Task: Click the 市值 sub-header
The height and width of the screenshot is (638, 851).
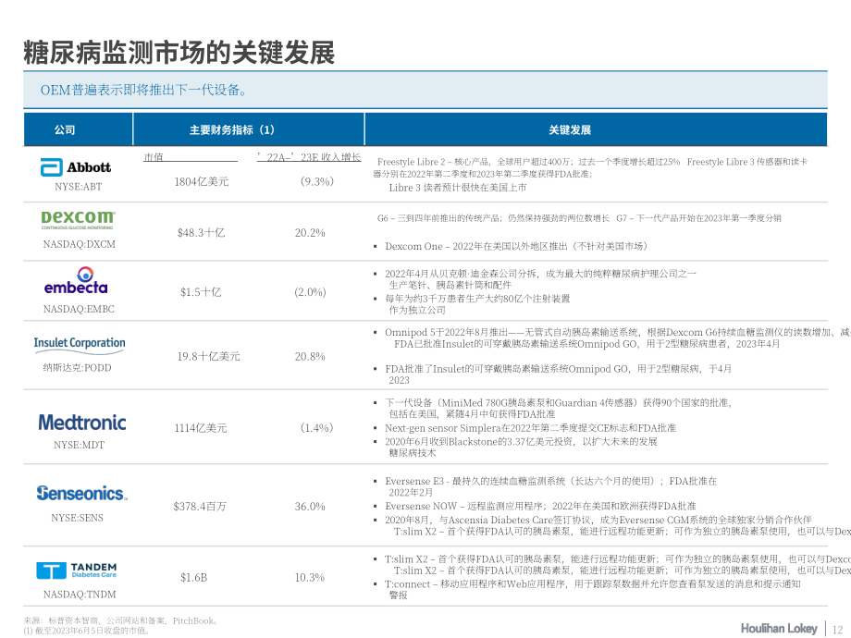Action: click(x=154, y=157)
